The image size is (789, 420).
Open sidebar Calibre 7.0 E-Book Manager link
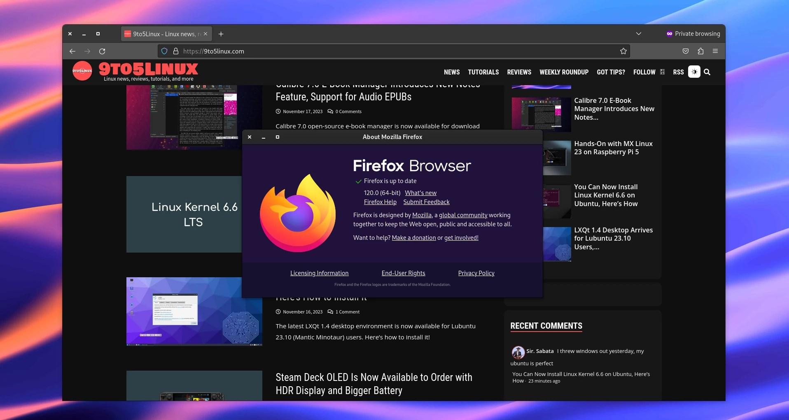click(614, 109)
